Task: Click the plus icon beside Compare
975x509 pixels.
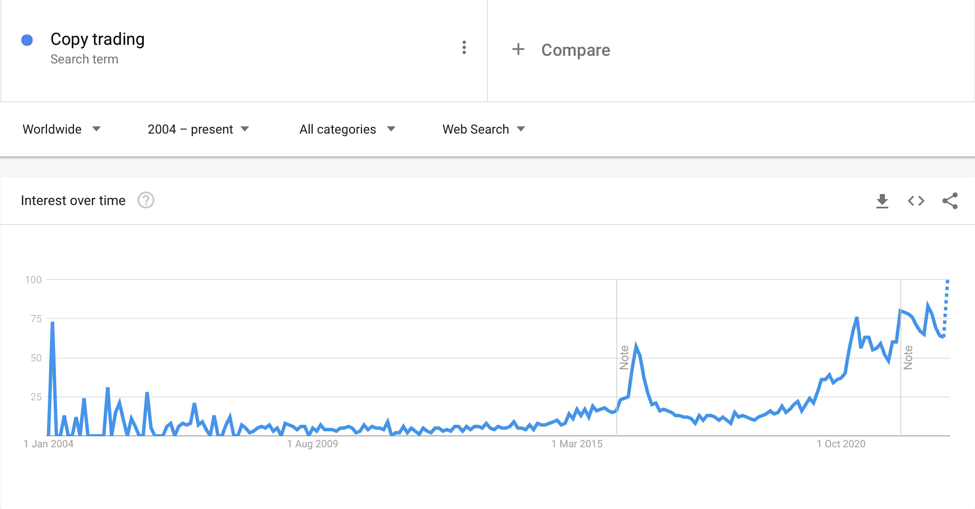Action: [x=518, y=49]
